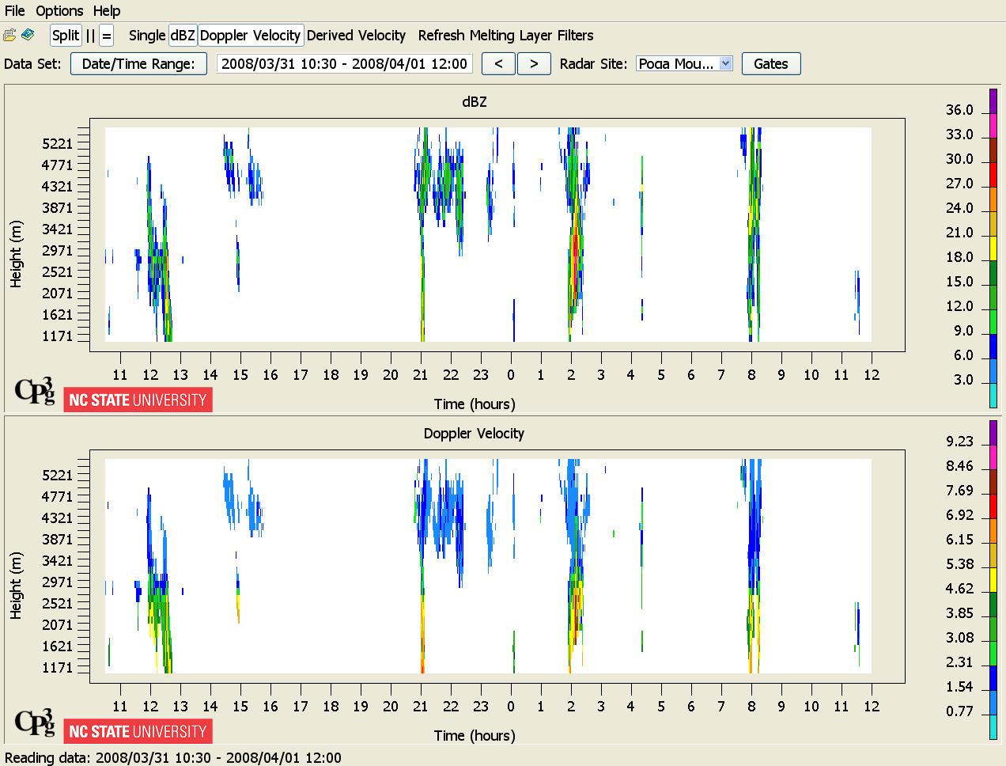
Task: Click the 9.23 label on velocity colorbar
Action: coord(959,442)
